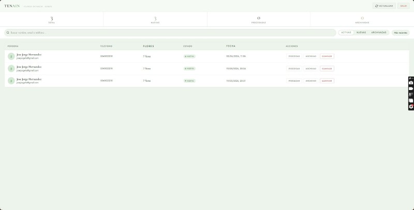414x210 pixels.
Task: Click phone number in the 20:31 row
Action: [107, 81]
